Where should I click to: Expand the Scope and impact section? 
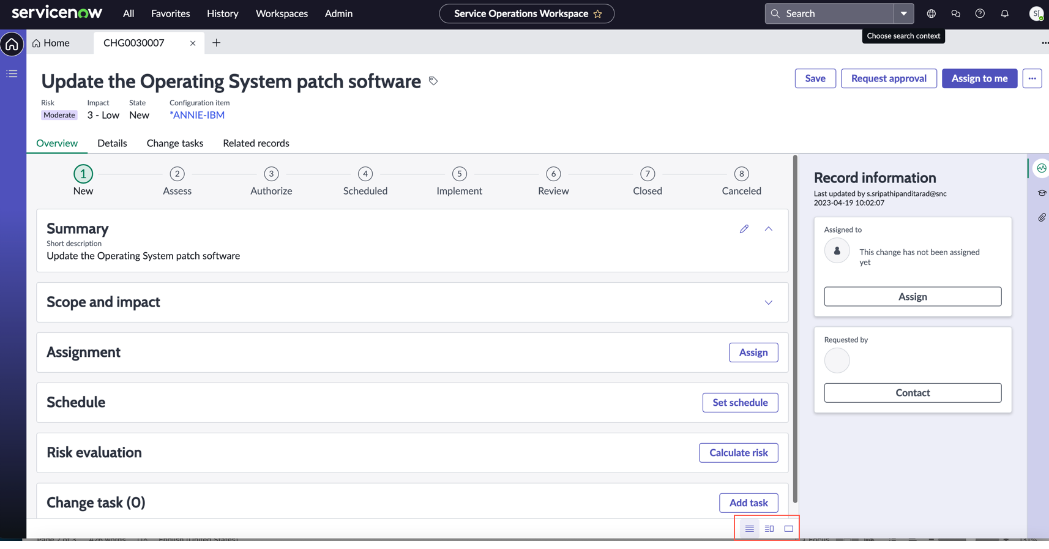tap(769, 302)
